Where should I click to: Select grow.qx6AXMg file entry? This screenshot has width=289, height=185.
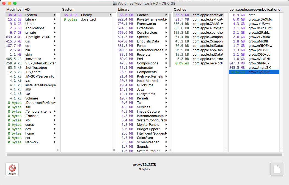[x=254, y=19]
